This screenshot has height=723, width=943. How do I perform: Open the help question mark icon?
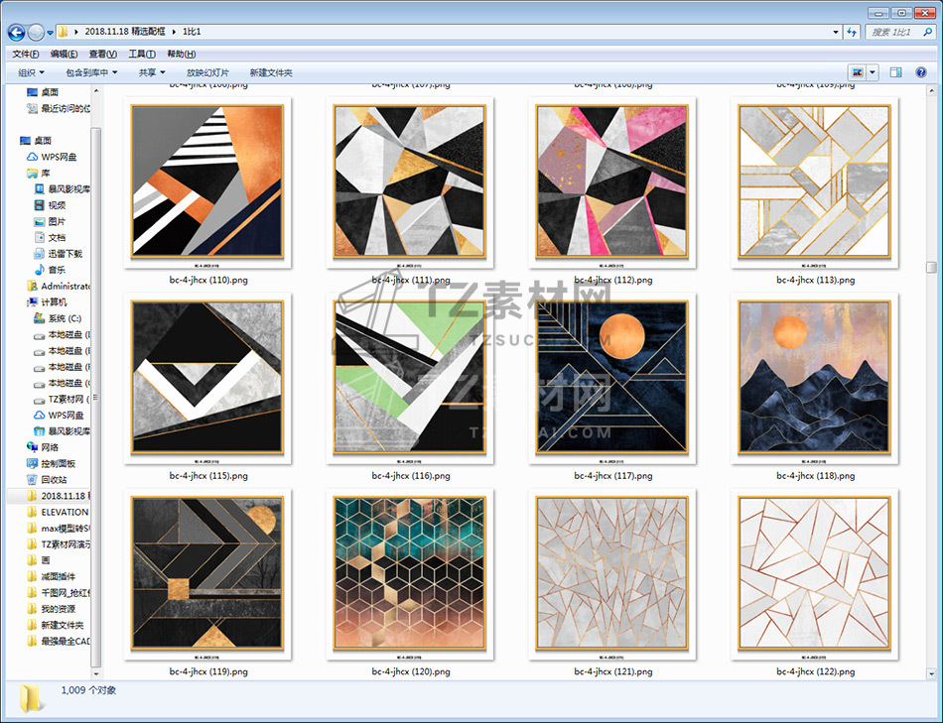coord(923,72)
